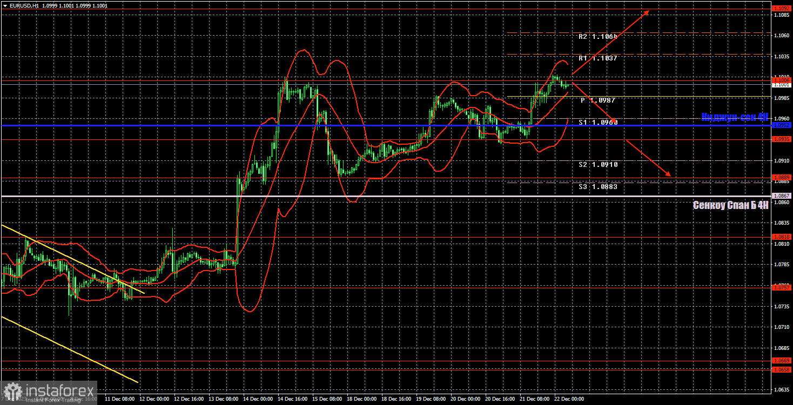This screenshot has height=405, width=793.
Task: Click the 1.0635 price scale value
Action: click(x=782, y=389)
